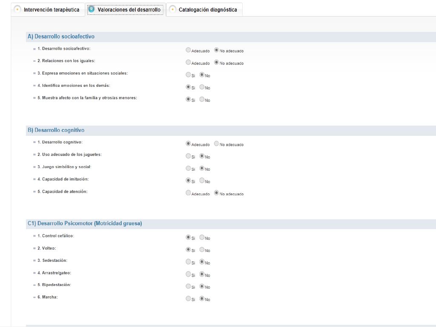This screenshot has width=436, height=327.
Task: Set Capacidad de atención to Adecuado
Action: click(x=188, y=193)
